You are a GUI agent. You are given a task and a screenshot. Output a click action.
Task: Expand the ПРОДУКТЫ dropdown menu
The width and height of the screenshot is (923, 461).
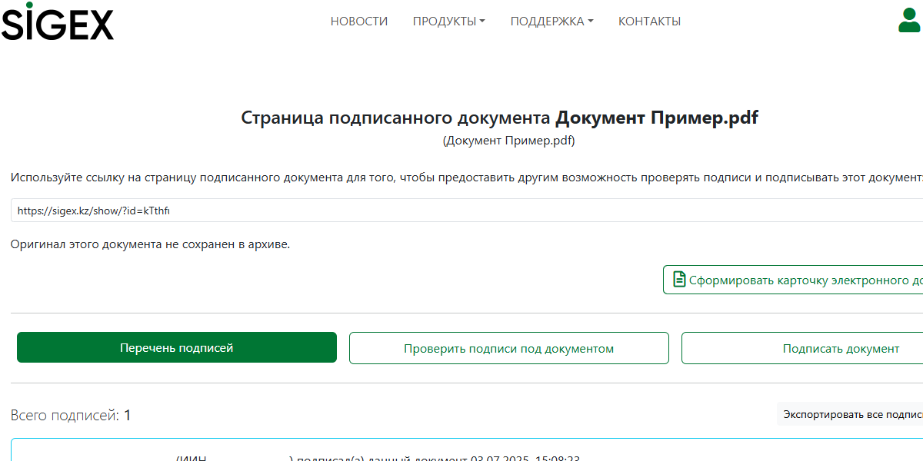tap(448, 22)
